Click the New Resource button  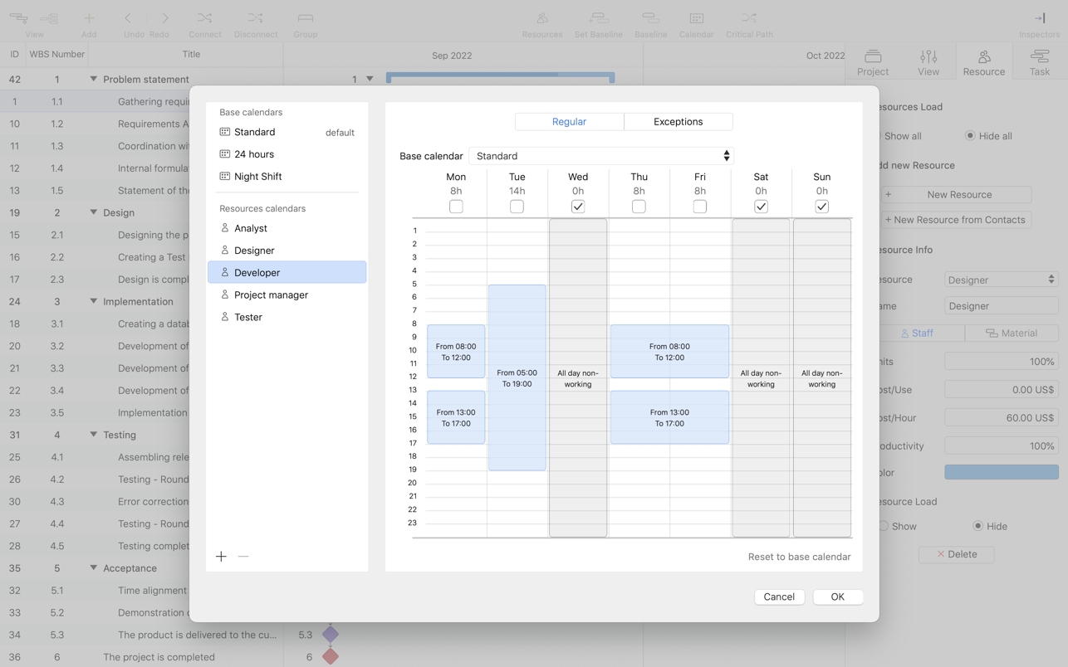tap(957, 194)
